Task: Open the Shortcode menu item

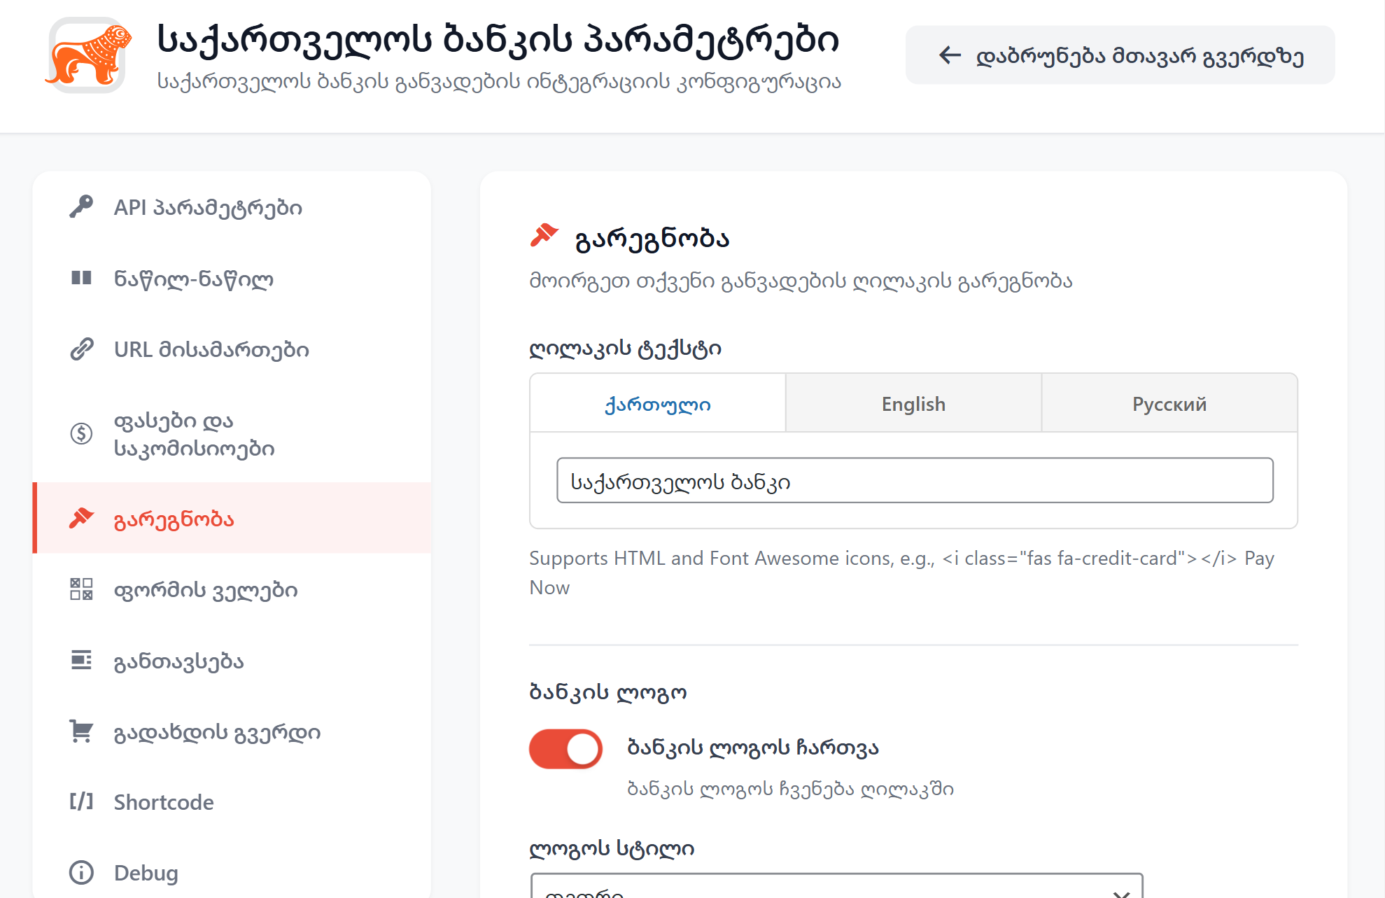Action: 164,802
